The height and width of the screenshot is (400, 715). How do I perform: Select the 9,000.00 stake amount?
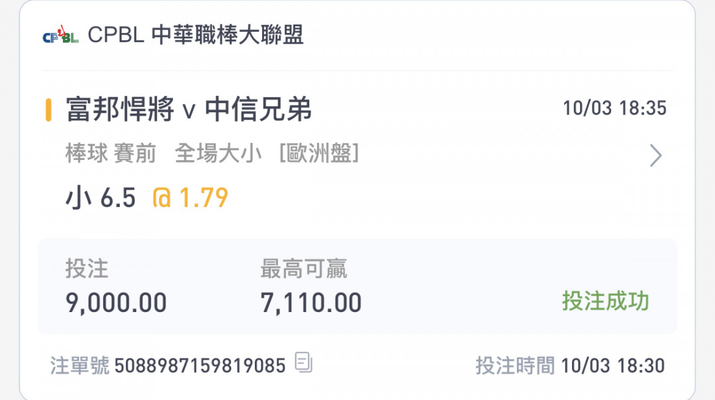(117, 303)
